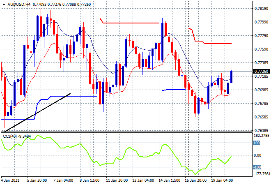The width and height of the screenshot is (271, 185).
Task: Select the AUDUSD,H4 chart title text
Action: 19,5
